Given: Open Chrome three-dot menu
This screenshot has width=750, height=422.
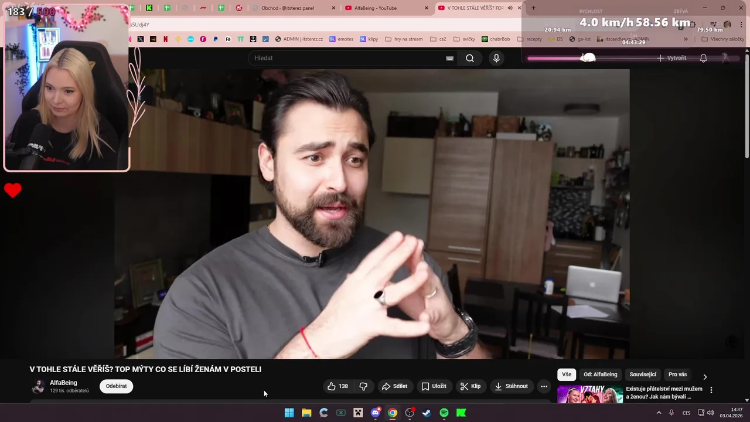Looking at the screenshot, I should [x=740, y=25].
